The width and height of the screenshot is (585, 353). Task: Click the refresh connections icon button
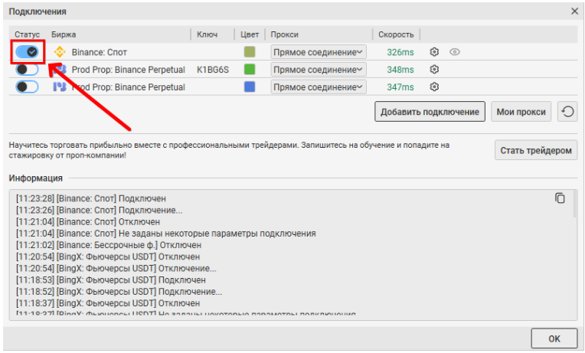tap(567, 112)
